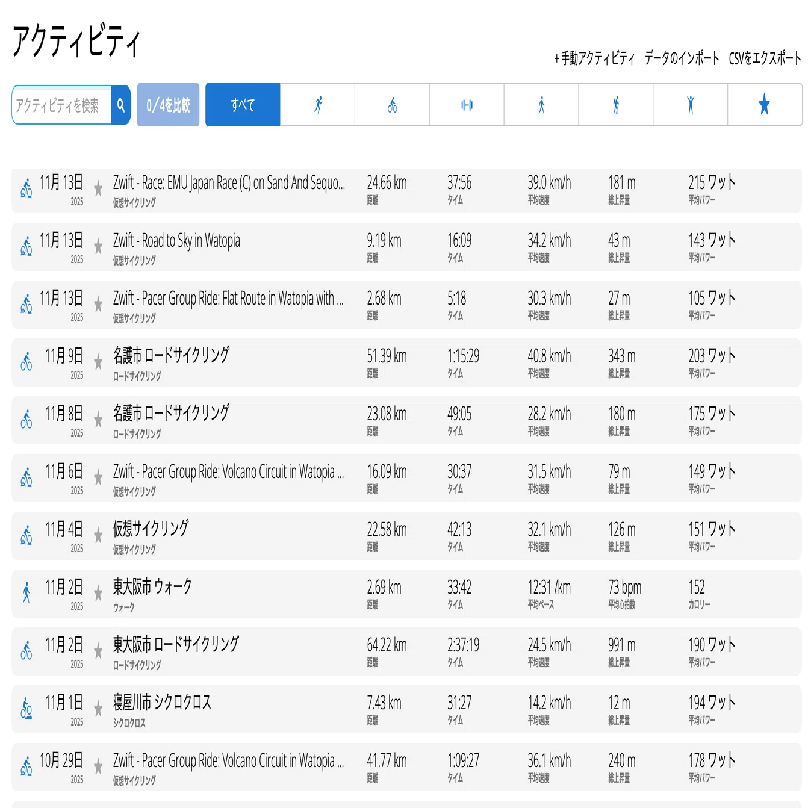Click the 215 ワット average power value
The height and width of the screenshot is (808, 808).
click(x=712, y=183)
